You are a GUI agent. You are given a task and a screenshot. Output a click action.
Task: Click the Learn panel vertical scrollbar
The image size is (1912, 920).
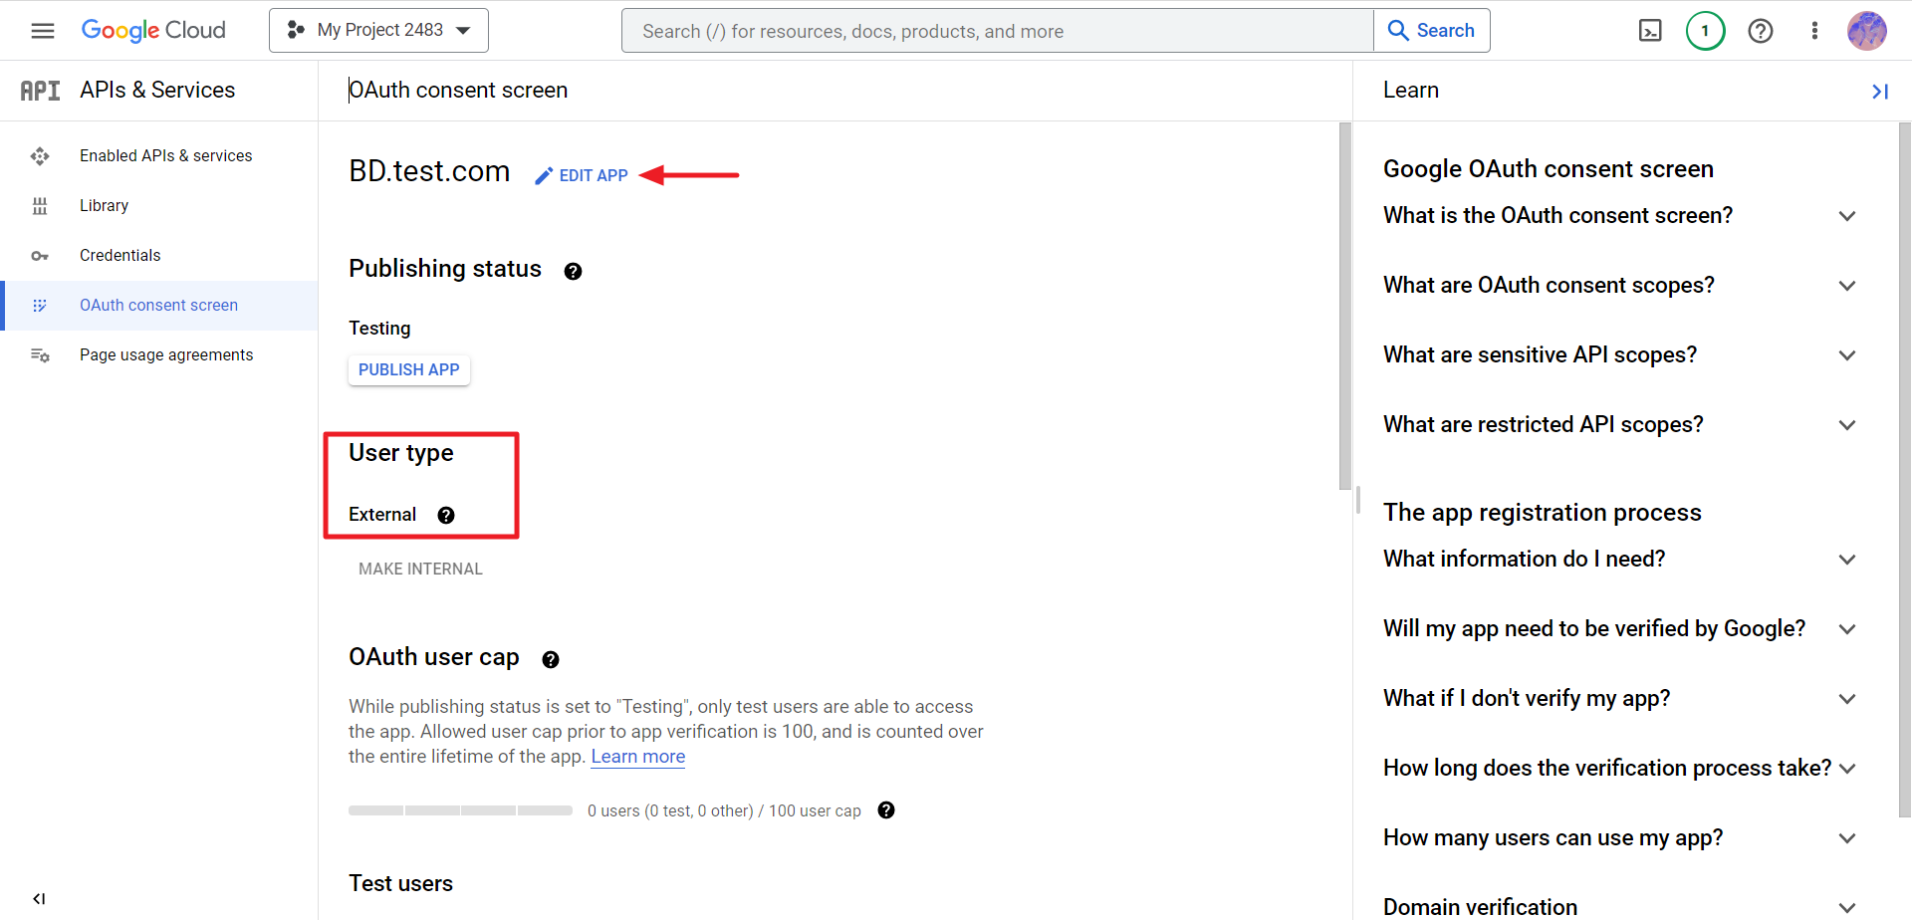pyautogui.click(x=1904, y=470)
